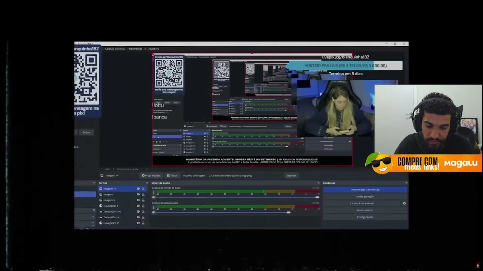This screenshot has height=271, width=483.
Task: Click the "Captura de entrada de áudio" label
Action: (166, 188)
